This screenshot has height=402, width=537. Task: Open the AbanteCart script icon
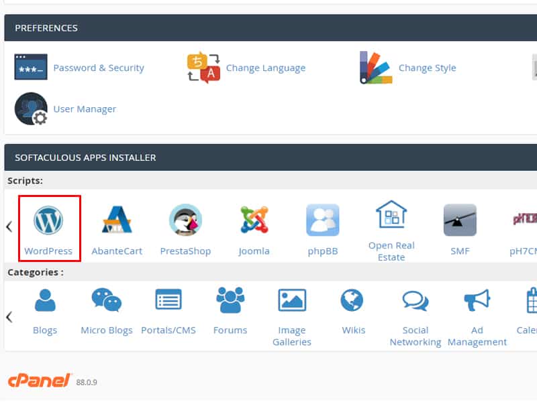click(117, 220)
